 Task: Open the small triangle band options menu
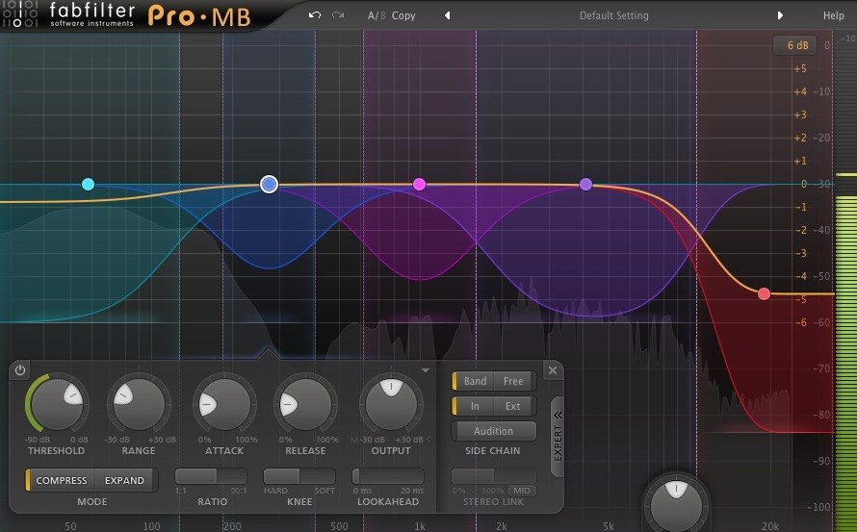(x=426, y=370)
